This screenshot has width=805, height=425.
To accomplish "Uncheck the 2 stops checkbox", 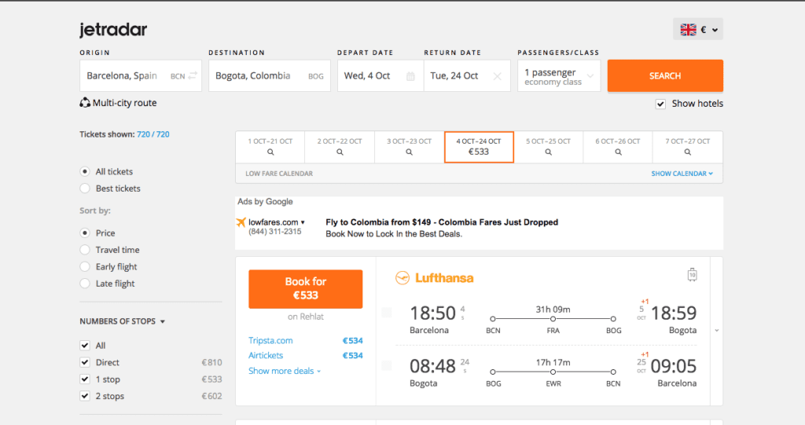I will [x=85, y=396].
